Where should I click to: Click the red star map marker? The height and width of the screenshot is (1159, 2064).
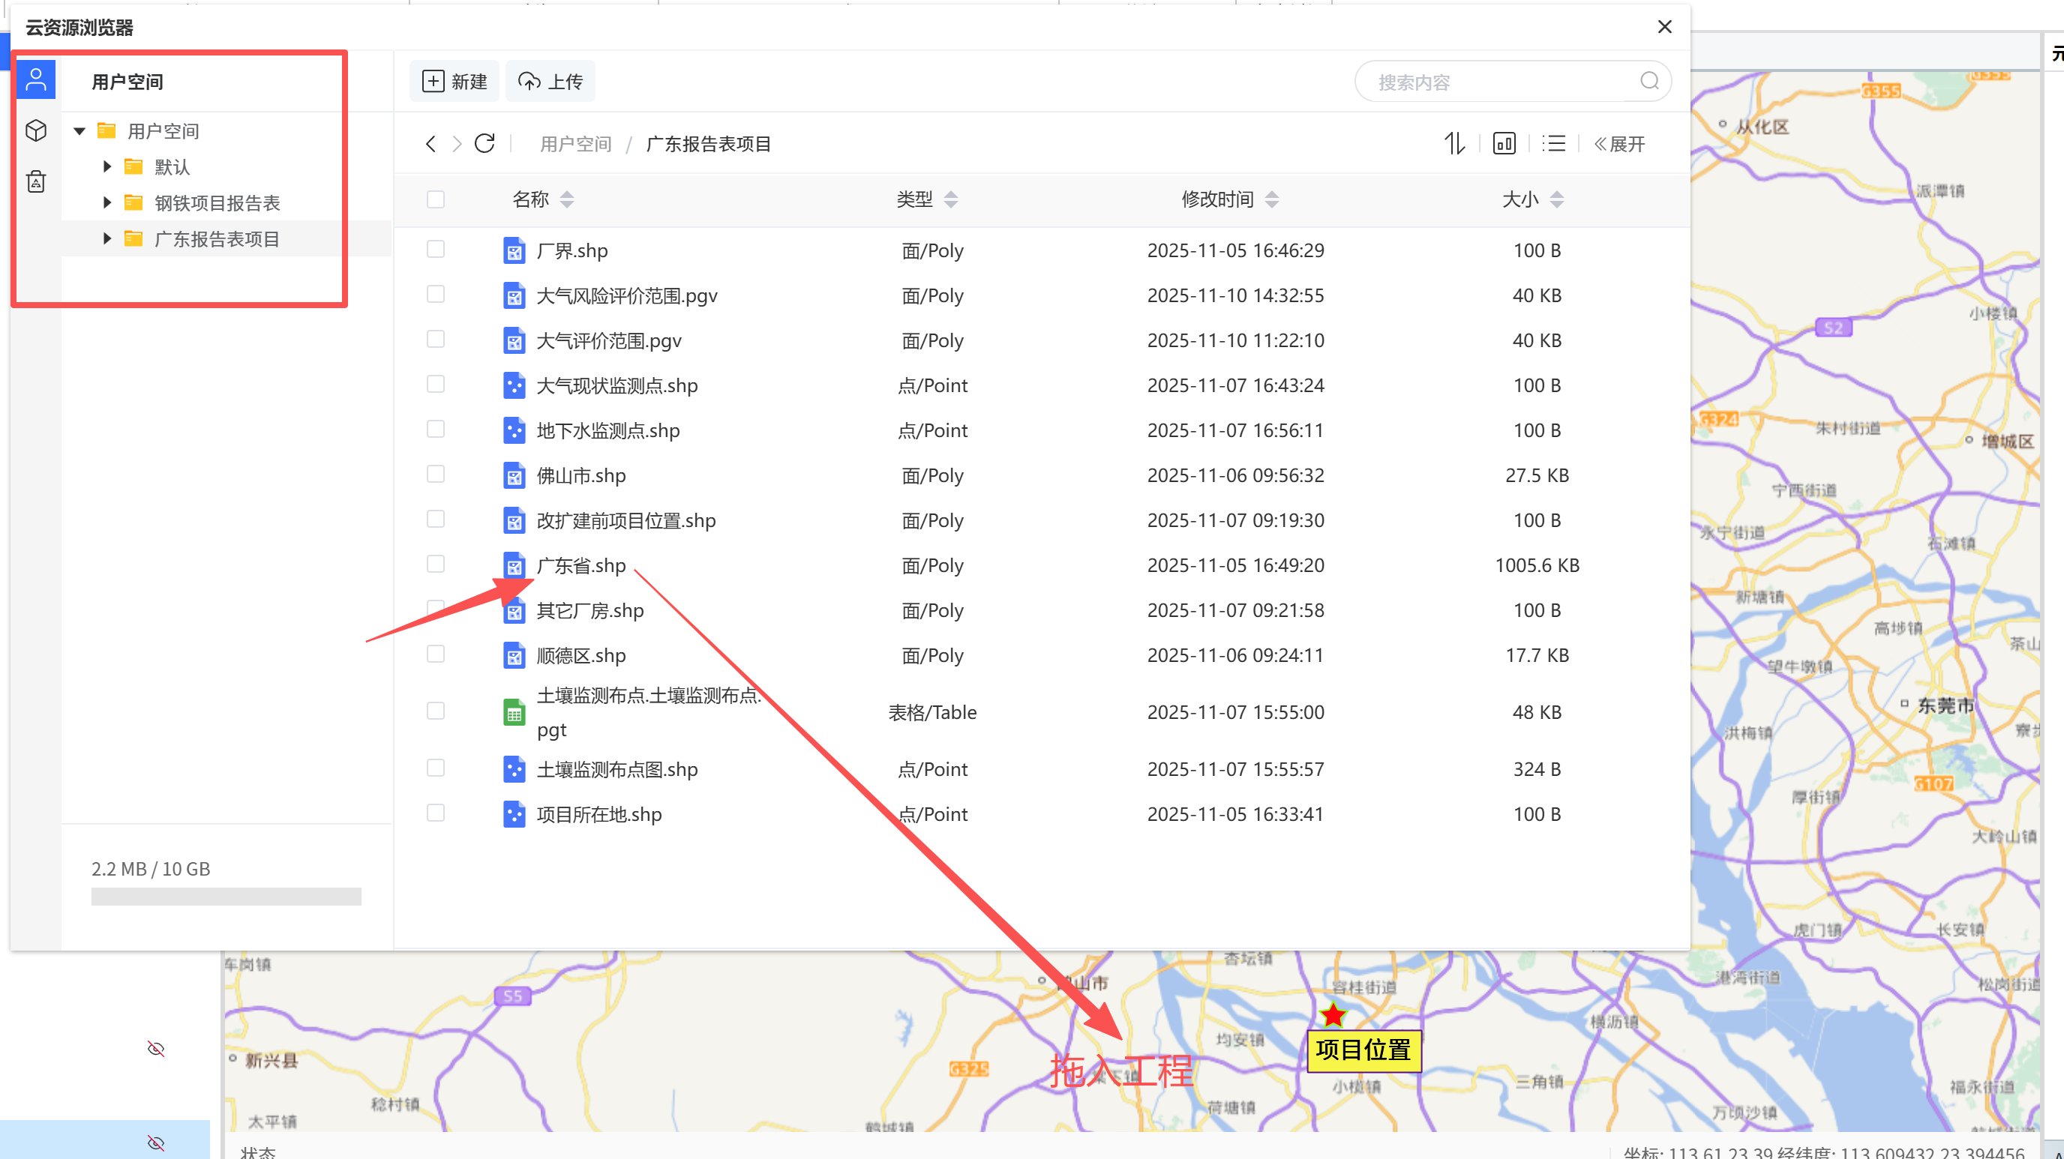click(x=1333, y=1015)
